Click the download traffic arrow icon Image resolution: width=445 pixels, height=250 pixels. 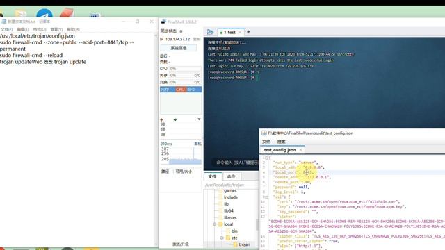175,119
